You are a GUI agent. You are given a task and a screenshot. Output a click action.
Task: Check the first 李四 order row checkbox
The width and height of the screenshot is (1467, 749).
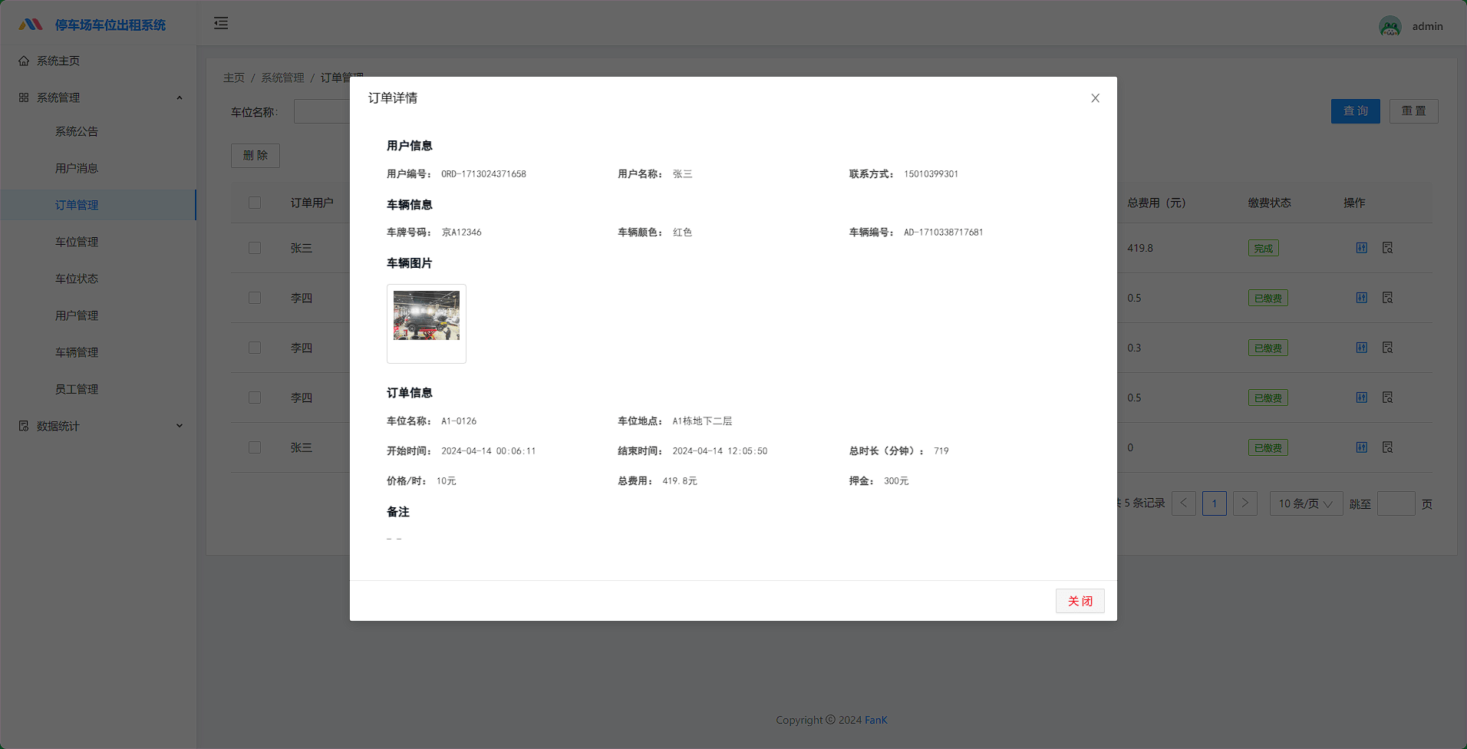pos(255,298)
